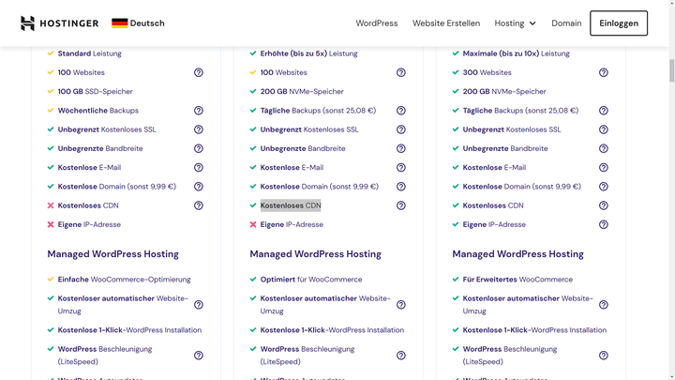Click 'Eigene IP-Adresse' in middle plan

[x=292, y=224]
